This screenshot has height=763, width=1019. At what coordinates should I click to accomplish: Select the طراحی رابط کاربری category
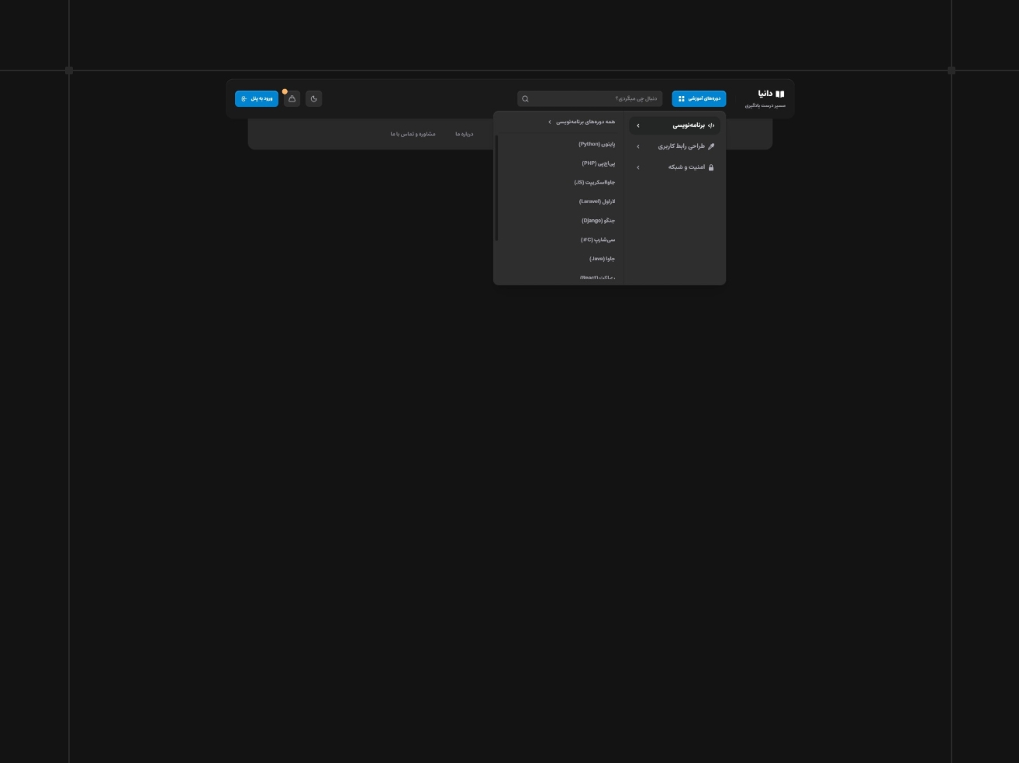click(x=675, y=146)
